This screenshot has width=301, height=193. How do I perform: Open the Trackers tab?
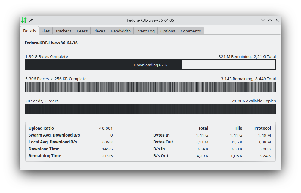[x=63, y=31]
